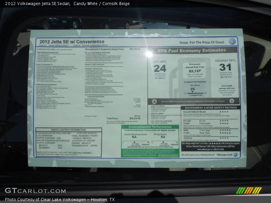This screenshot has width=271, height=203.
Task: Click 'TRANSMISSION: JAPAN' in parts content
Action: point(84,145)
